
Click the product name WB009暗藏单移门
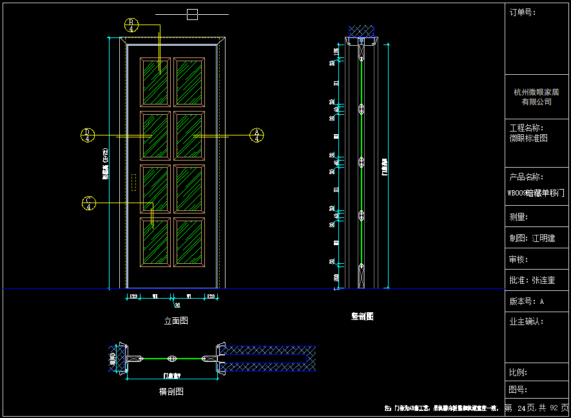coord(536,192)
